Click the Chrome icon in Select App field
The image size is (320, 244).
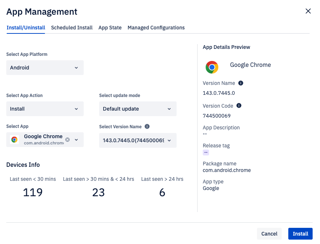[14, 140]
